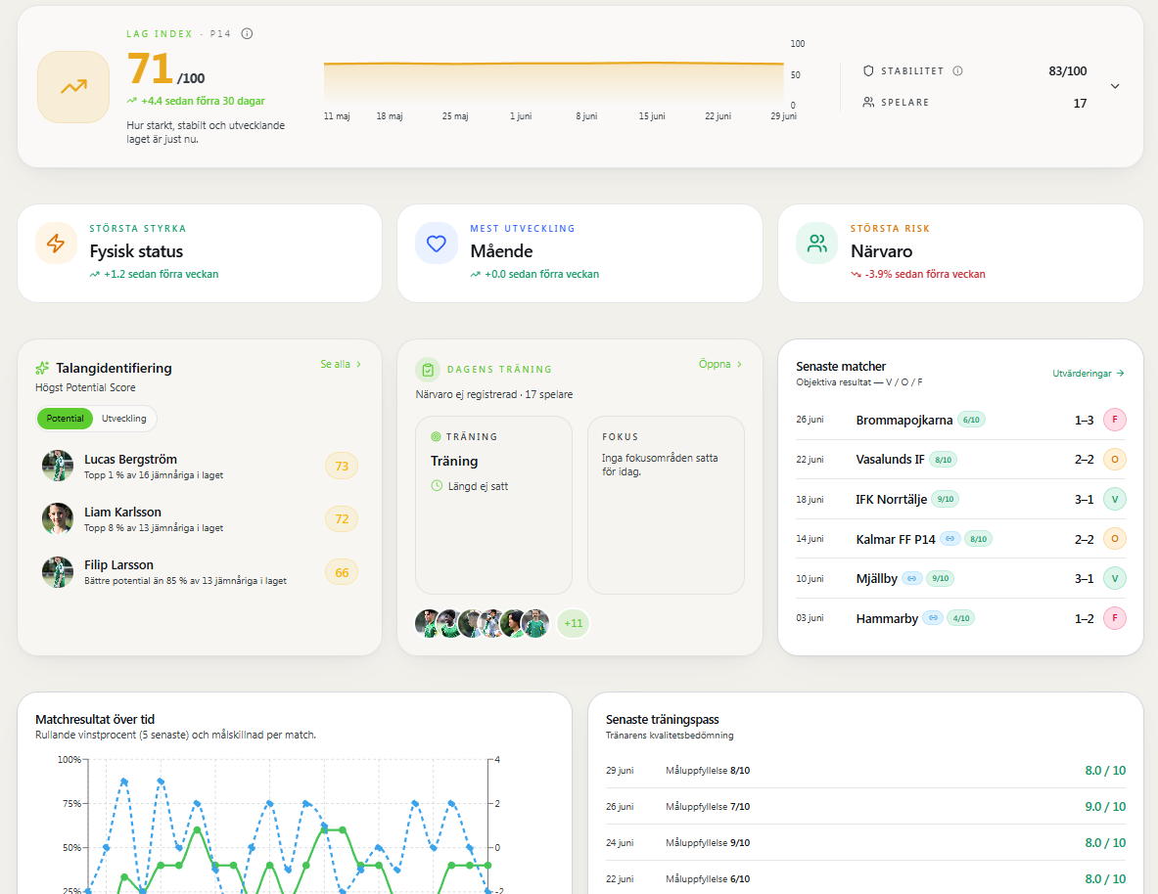
Task: Select the Potential tab
Action: [65, 418]
